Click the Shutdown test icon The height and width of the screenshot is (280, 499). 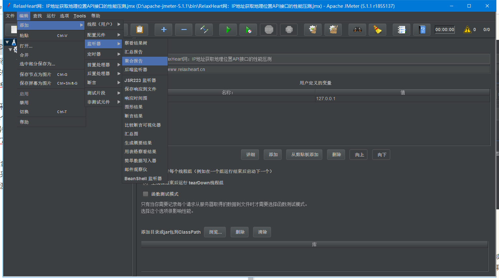click(x=289, y=29)
